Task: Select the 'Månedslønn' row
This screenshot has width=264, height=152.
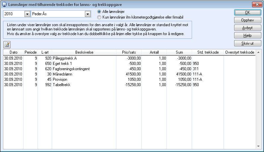Action: pos(129,74)
